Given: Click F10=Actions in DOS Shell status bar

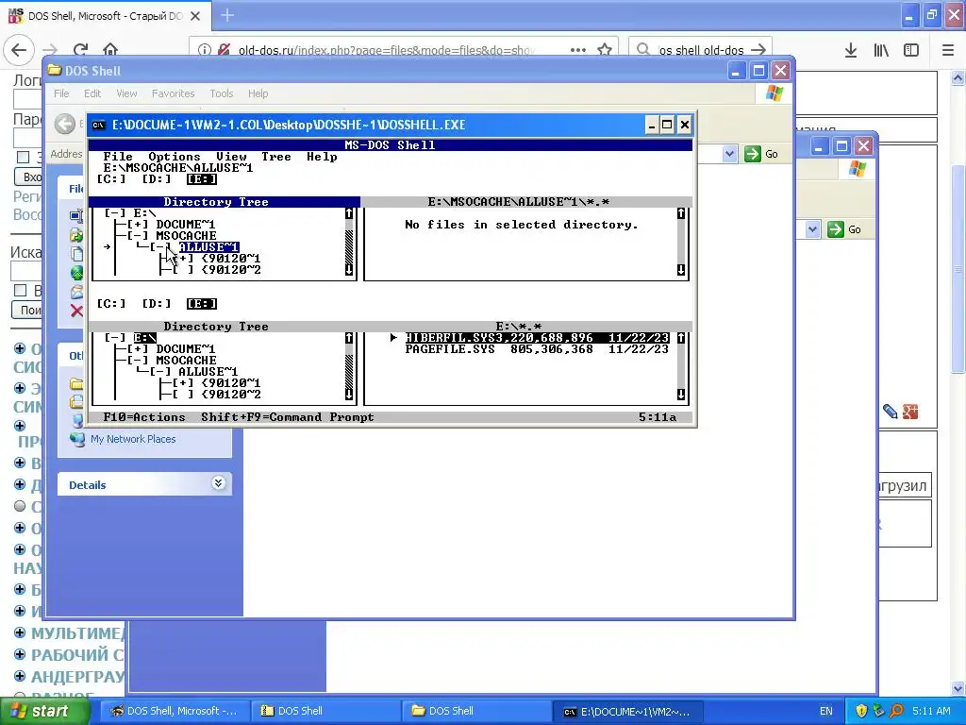Looking at the screenshot, I should point(144,417).
